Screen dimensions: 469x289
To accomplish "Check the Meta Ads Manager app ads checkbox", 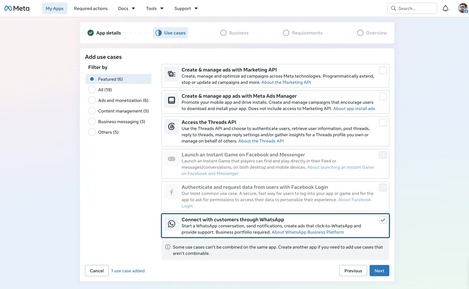I will pos(383,96).
